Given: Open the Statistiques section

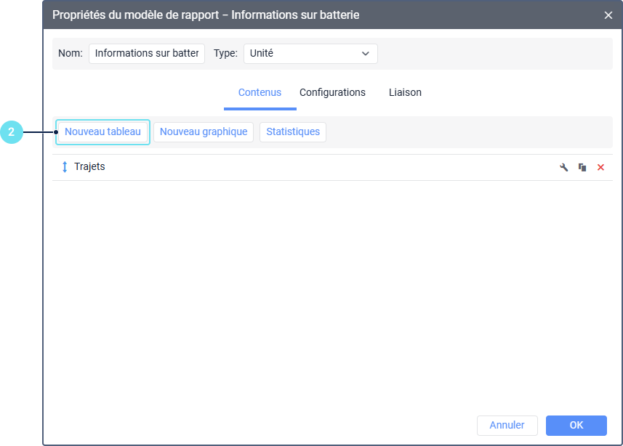Looking at the screenshot, I should 293,132.
